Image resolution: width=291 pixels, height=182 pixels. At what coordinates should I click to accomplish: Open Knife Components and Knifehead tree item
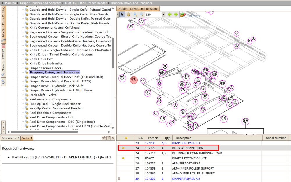(x=54, y=28)
